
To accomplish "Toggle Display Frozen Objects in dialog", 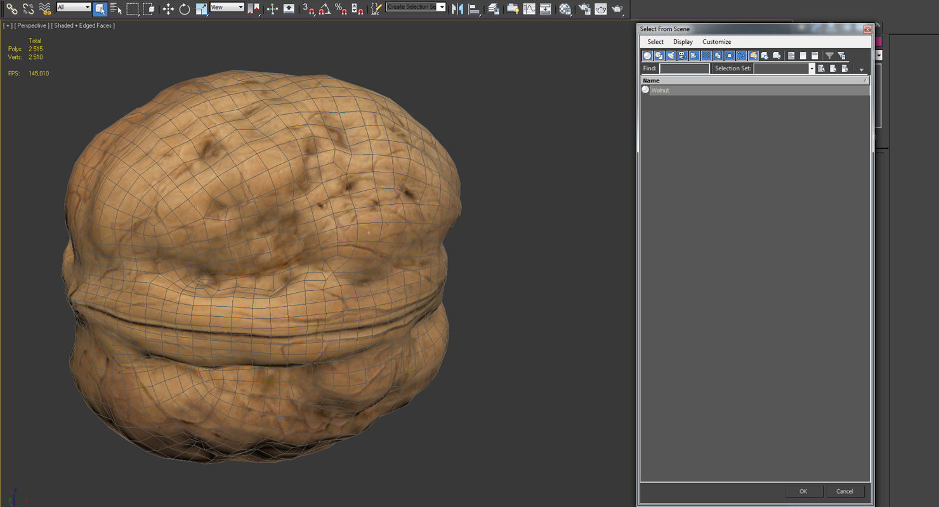I will tap(765, 56).
